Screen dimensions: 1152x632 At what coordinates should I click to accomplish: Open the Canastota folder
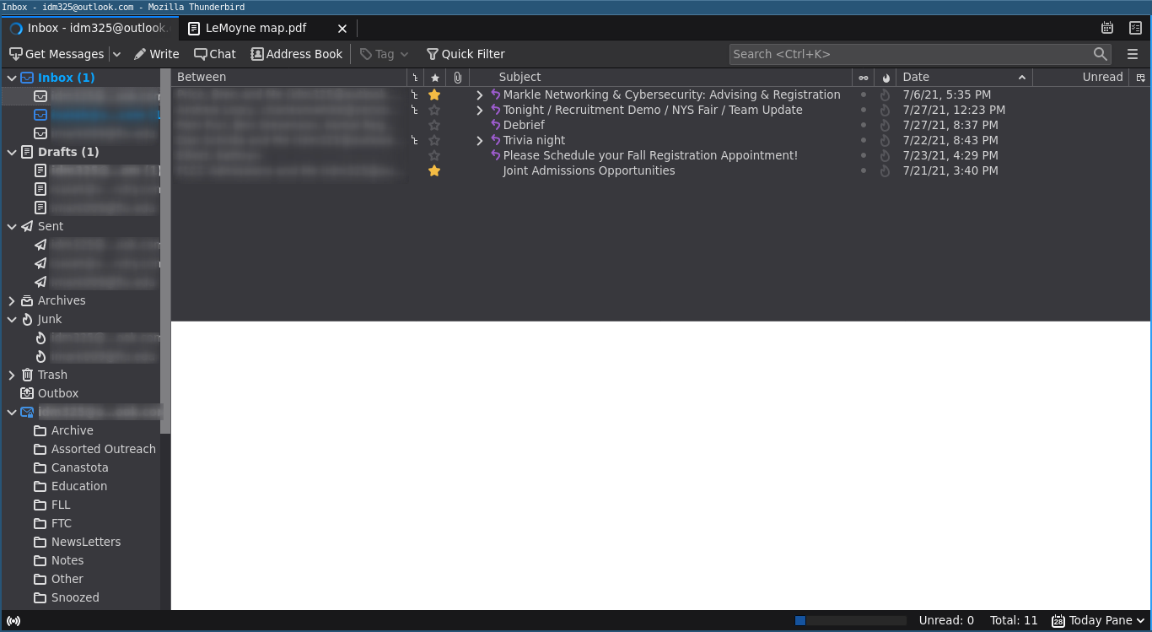point(79,467)
